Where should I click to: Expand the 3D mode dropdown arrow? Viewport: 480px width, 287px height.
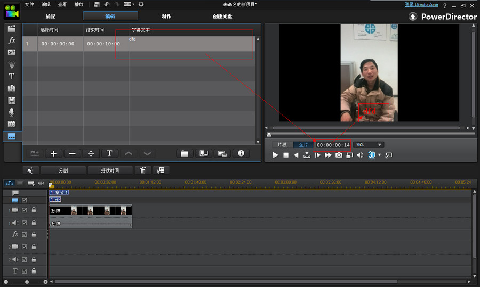pyautogui.click(x=379, y=155)
